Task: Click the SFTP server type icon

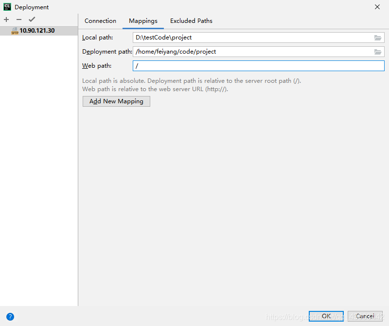Action: (x=15, y=31)
